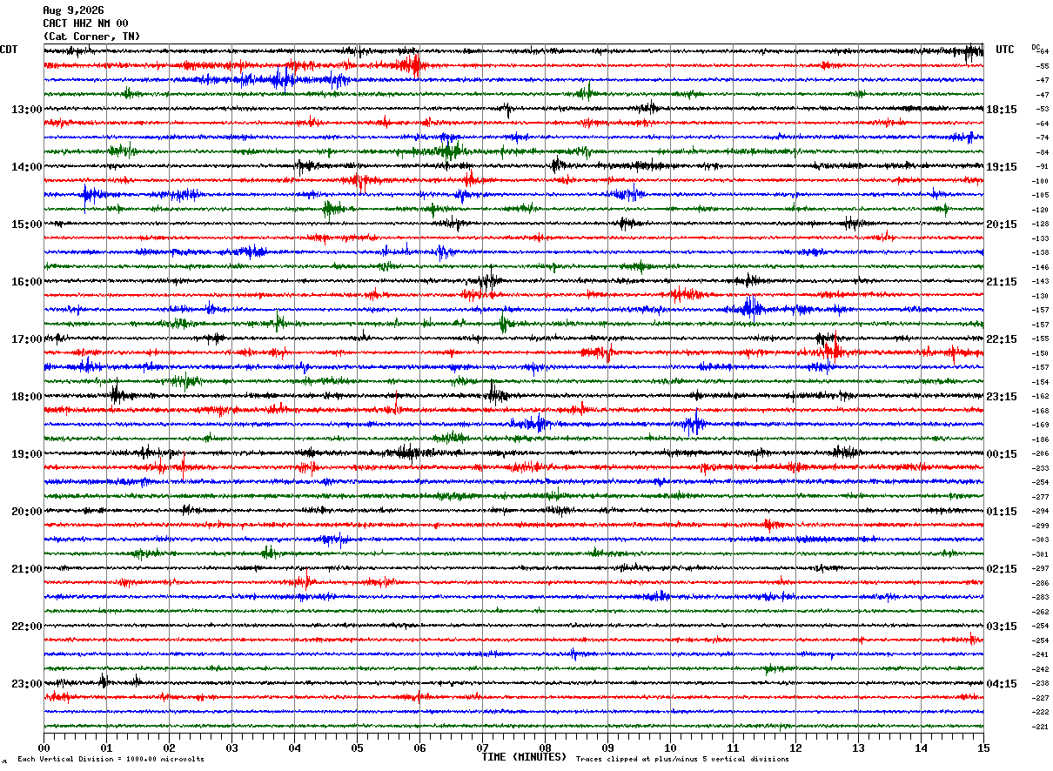Screen dimensions: 1053x771
Task: Click the '10' minute axis tick label
Action: [670, 748]
